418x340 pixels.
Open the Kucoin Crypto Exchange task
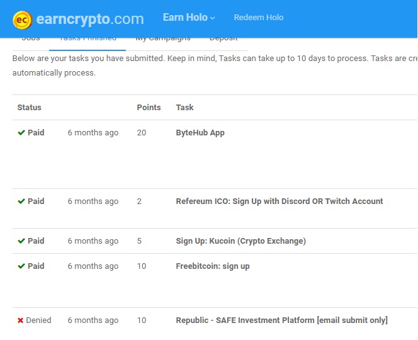pos(240,241)
